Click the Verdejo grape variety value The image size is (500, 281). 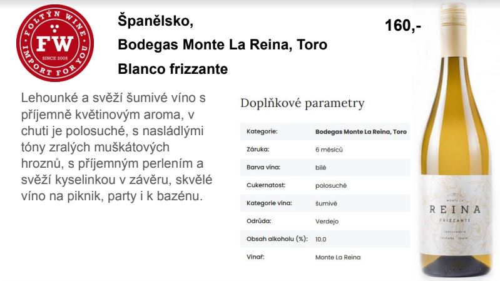(x=327, y=222)
